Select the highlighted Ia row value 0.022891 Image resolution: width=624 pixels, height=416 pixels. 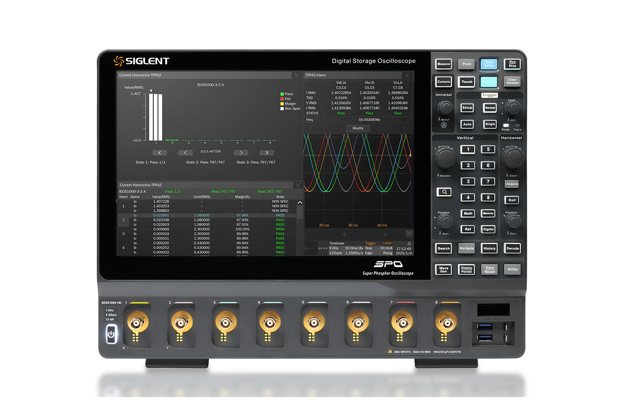162,216
